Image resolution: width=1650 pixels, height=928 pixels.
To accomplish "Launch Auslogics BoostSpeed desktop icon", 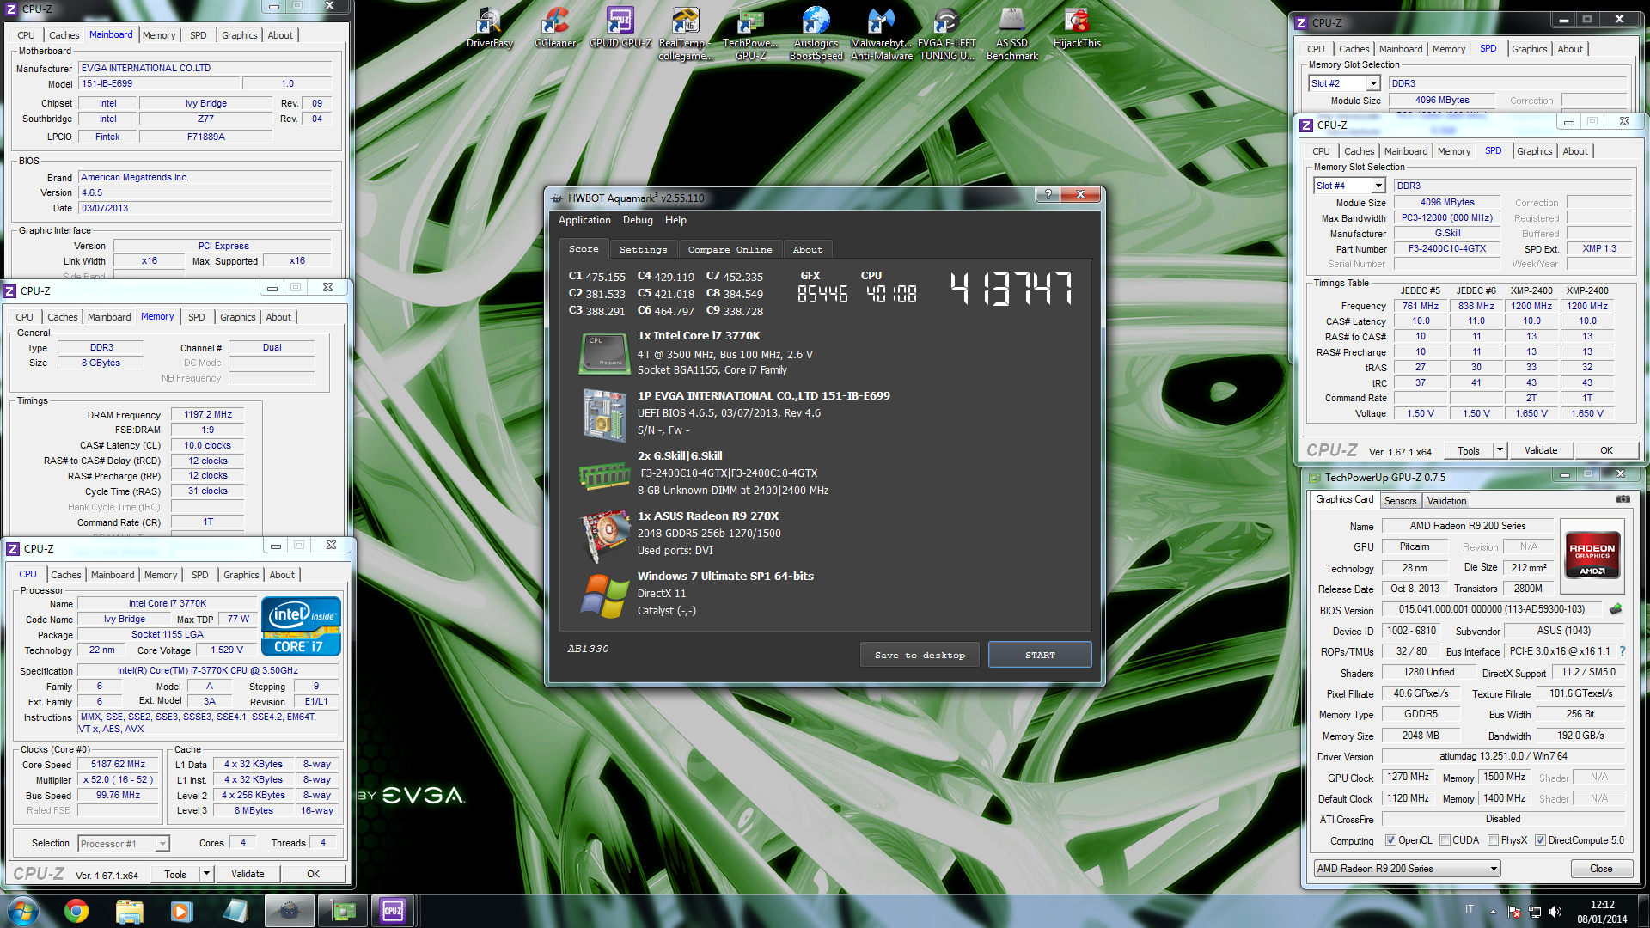I will [x=816, y=34].
